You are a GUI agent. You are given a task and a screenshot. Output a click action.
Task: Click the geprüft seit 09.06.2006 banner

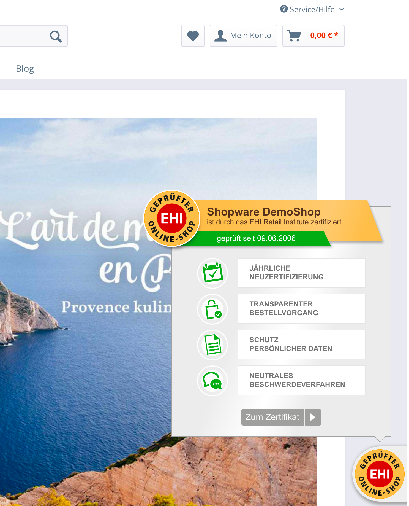click(x=256, y=238)
